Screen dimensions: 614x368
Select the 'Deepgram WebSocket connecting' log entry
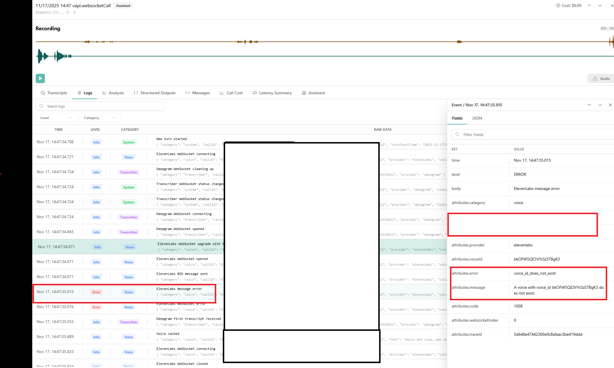240,217
